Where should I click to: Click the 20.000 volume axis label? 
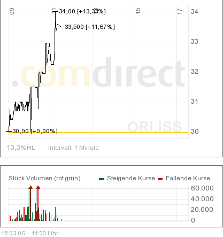(202, 210)
